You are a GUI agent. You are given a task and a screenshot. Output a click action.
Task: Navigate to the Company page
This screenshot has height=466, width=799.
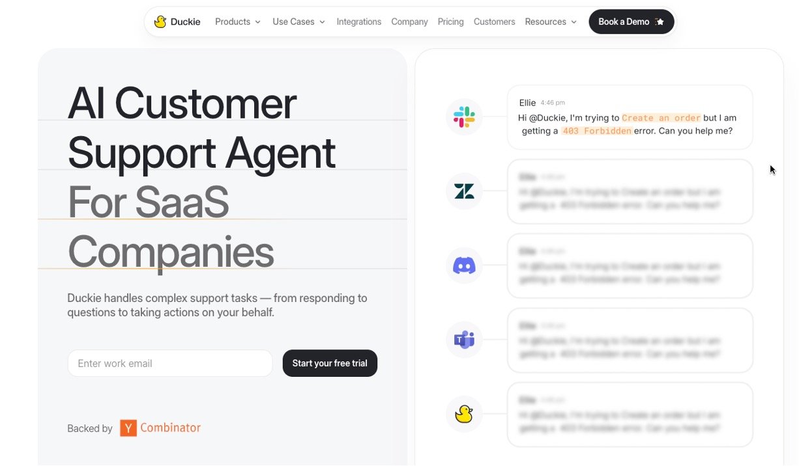click(x=409, y=21)
